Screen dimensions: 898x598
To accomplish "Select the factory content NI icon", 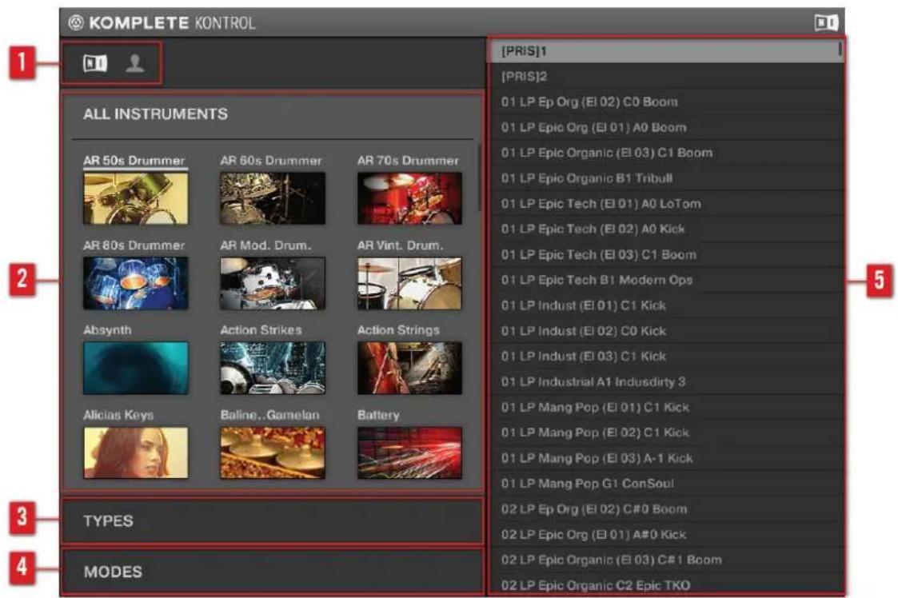I will [95, 62].
